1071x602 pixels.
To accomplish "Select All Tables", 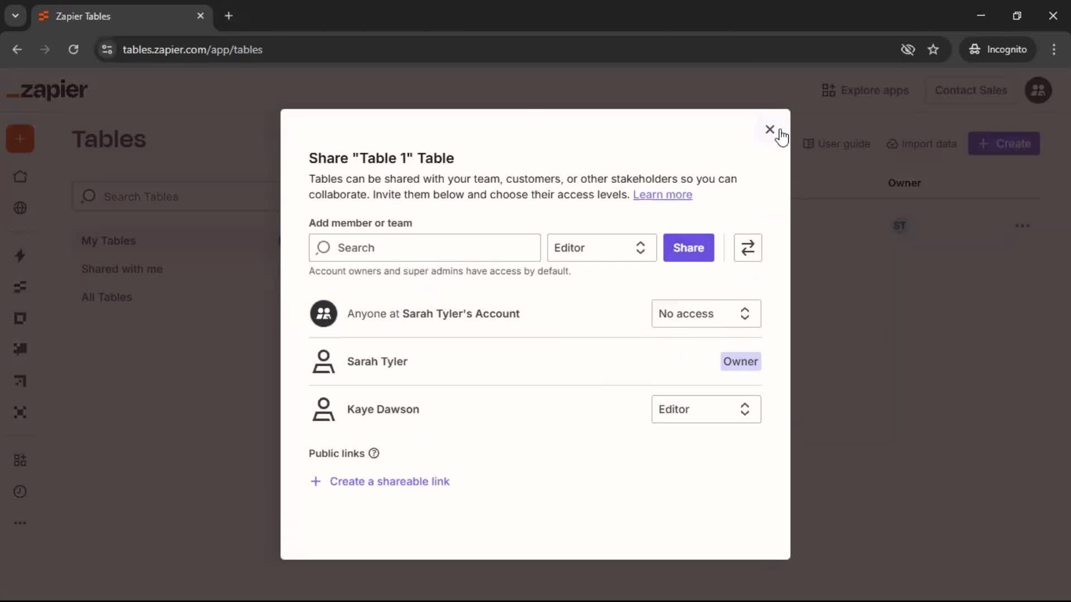I will pos(107,297).
